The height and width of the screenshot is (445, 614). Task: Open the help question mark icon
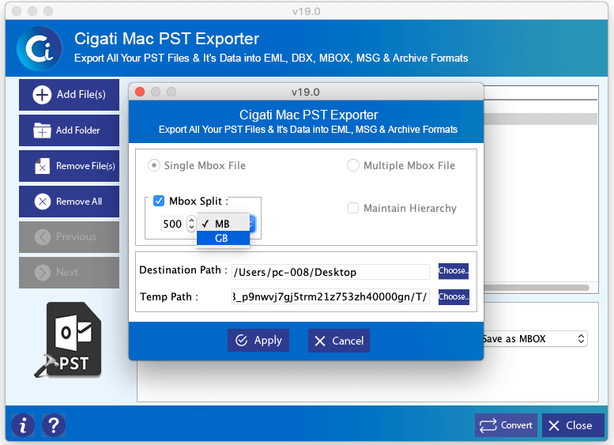[x=54, y=425]
